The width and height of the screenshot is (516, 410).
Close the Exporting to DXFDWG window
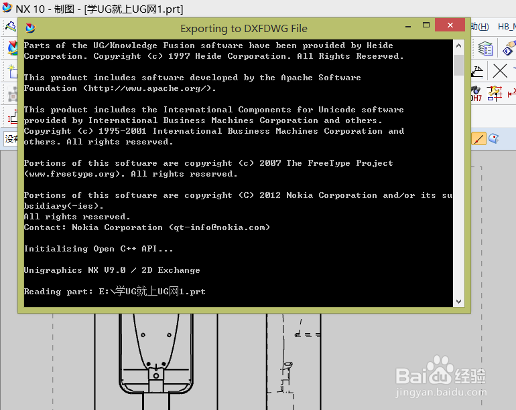(450, 25)
